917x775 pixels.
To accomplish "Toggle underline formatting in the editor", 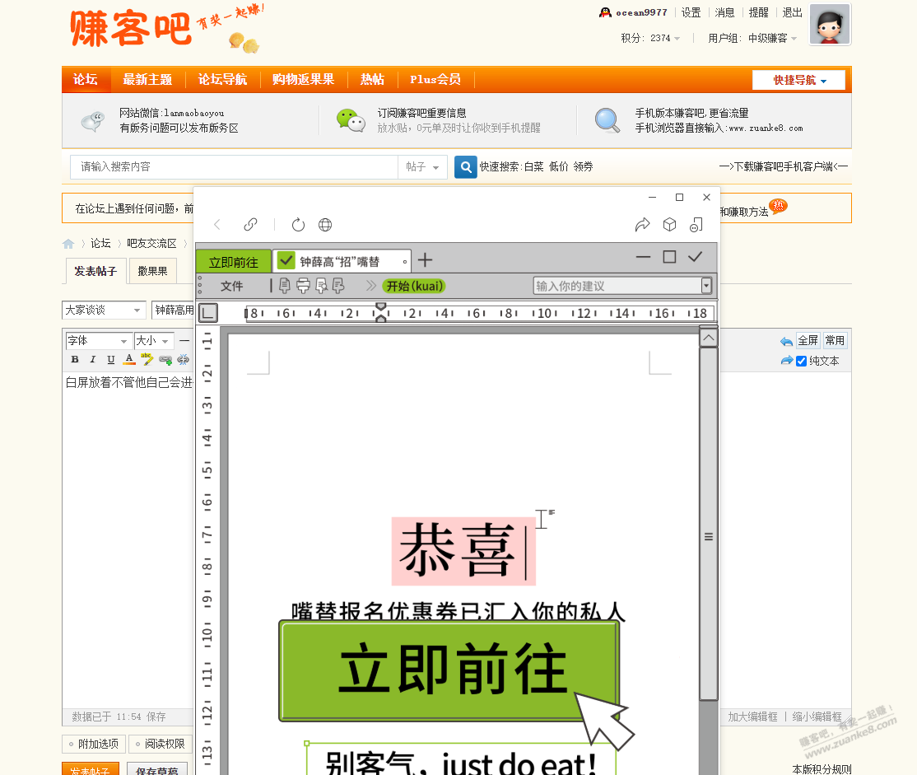I will pos(110,359).
